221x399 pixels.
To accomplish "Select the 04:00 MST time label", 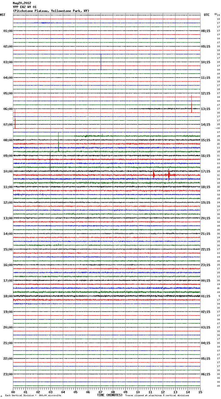I will pos(8,78).
